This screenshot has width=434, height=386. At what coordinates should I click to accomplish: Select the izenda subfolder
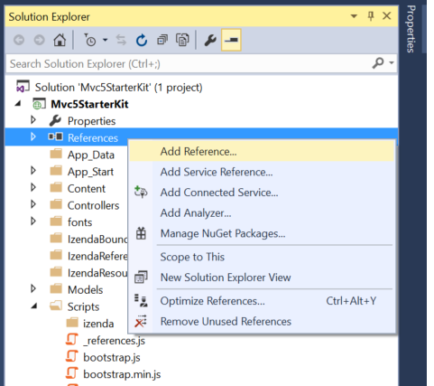(98, 324)
